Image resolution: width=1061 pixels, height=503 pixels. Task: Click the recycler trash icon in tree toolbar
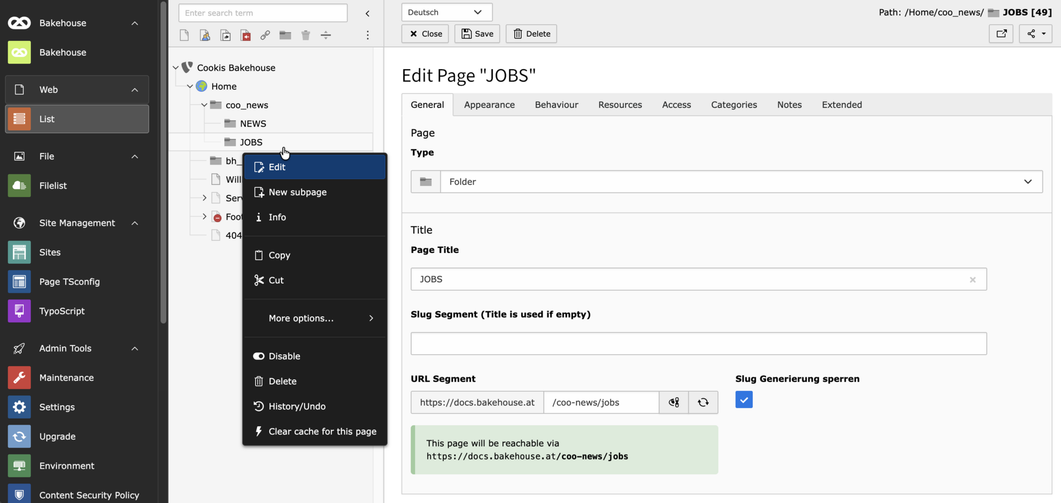306,35
